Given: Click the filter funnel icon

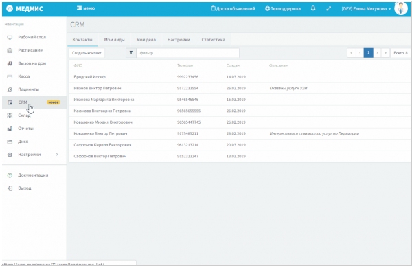Looking at the screenshot, I should pos(131,53).
